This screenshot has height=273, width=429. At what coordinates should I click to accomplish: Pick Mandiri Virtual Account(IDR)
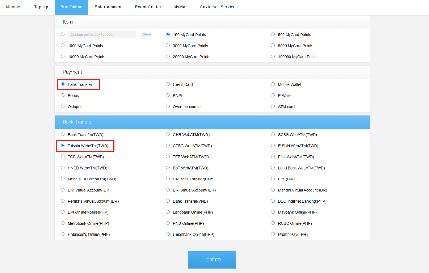[x=273, y=190]
